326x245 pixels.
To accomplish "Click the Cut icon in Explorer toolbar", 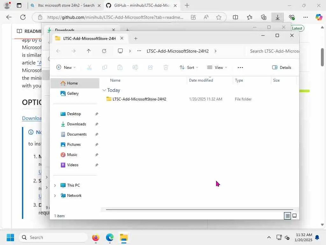I will tap(89, 68).
